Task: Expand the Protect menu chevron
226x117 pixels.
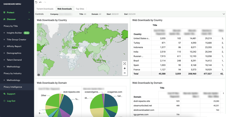Action: [29, 13]
